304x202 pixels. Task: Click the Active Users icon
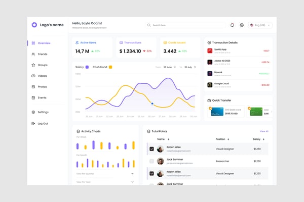(x=77, y=42)
